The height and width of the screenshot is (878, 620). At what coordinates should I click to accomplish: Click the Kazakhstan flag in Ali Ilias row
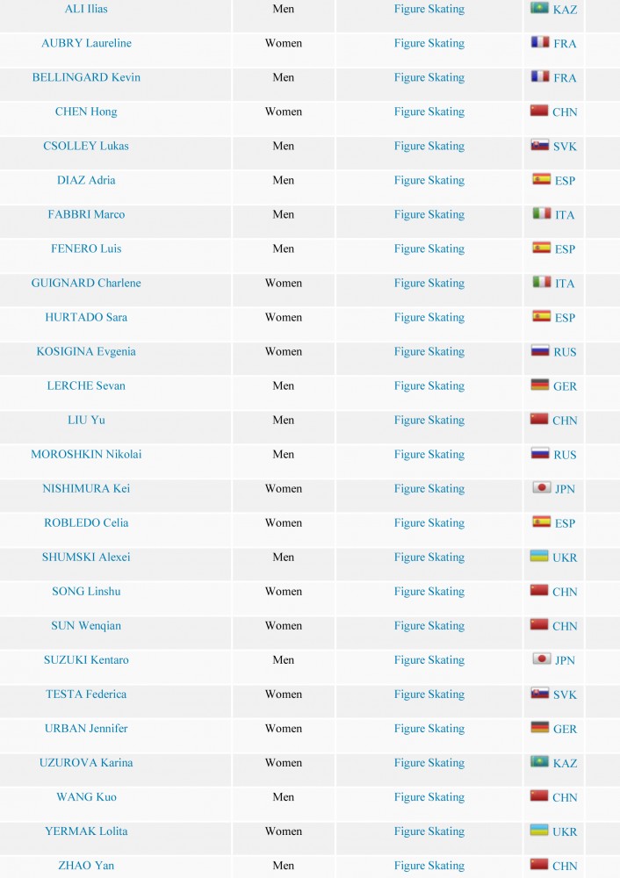pos(539,8)
